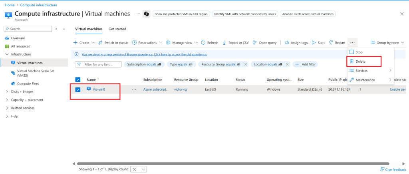The height and width of the screenshot is (174, 409).
Task: Open the Manage view dropdown
Action: pos(182,43)
